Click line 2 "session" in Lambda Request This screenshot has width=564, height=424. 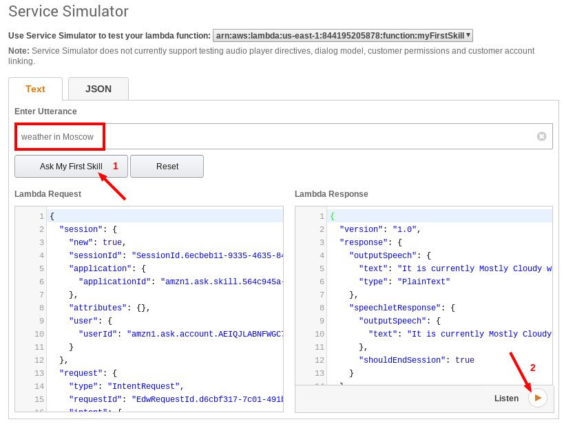tap(88, 229)
